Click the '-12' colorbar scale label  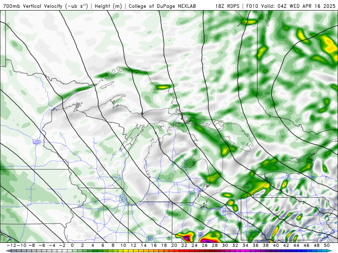(11, 245)
